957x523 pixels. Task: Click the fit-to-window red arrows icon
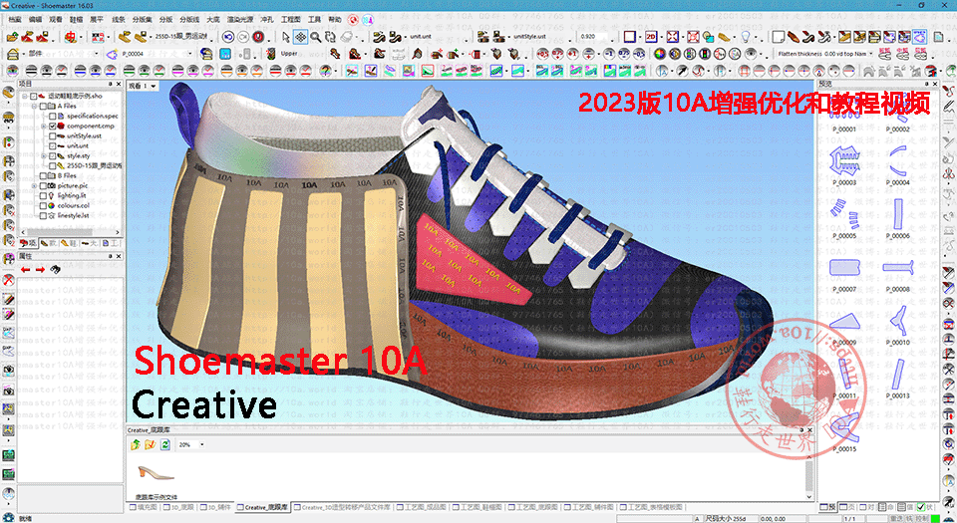click(671, 37)
